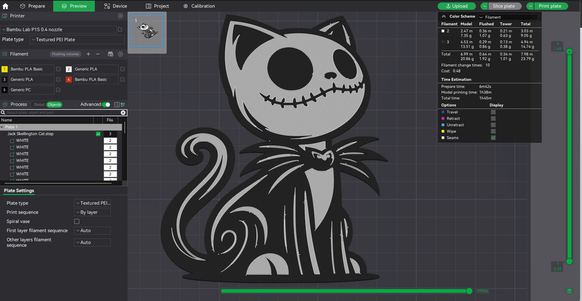Select Generic PC filament 5 field
The image size is (582, 301).
(32, 90)
